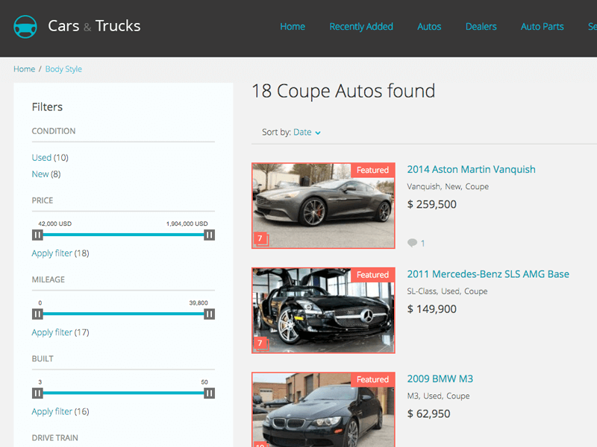Open the Aston Martin Vanquish thumbnail
597x447 pixels.
[x=323, y=206]
